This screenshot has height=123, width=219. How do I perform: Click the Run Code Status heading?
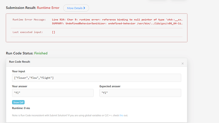click(20, 53)
